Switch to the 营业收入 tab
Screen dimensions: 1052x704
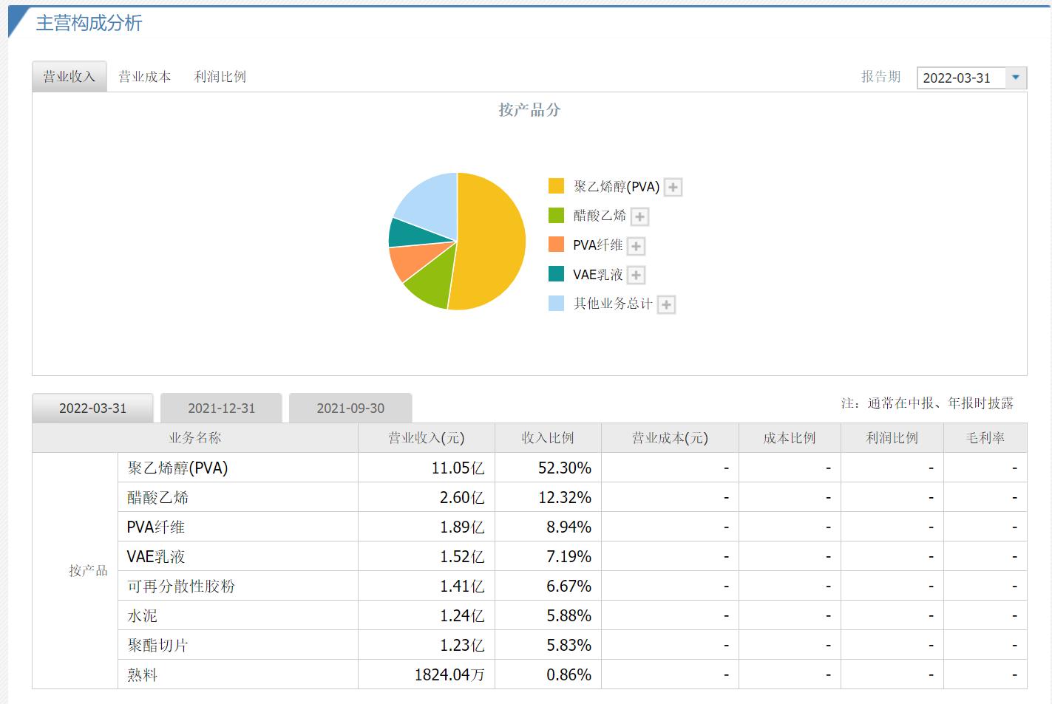pyautogui.click(x=69, y=77)
